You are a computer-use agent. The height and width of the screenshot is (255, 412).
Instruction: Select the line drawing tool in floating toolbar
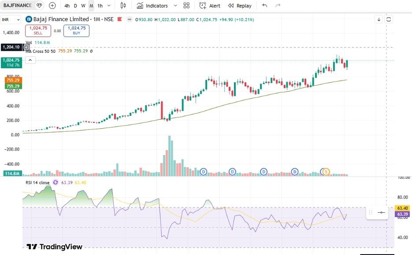381,212
